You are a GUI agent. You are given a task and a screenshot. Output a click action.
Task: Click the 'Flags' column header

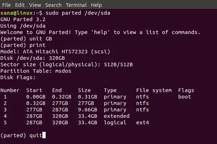[x=186, y=91]
